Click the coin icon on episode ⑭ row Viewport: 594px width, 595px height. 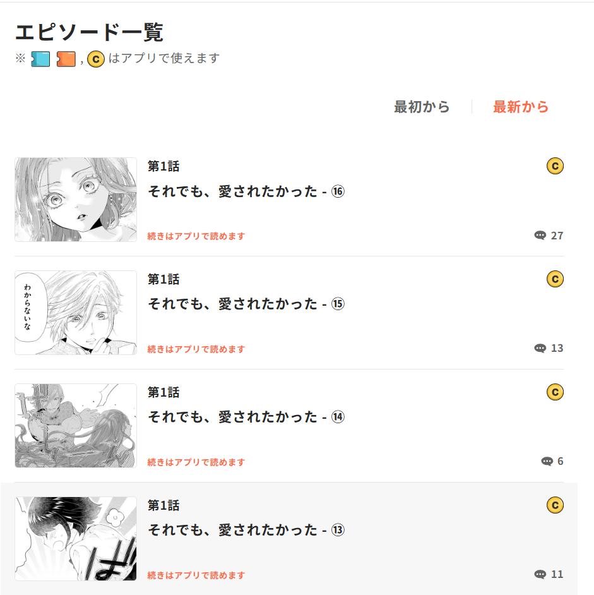coord(555,392)
